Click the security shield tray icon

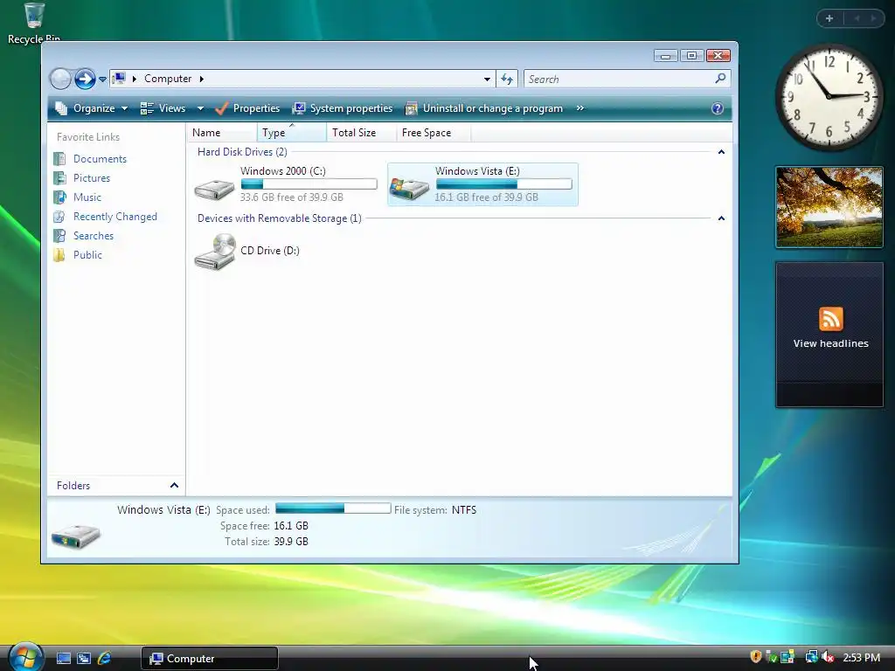(x=756, y=657)
